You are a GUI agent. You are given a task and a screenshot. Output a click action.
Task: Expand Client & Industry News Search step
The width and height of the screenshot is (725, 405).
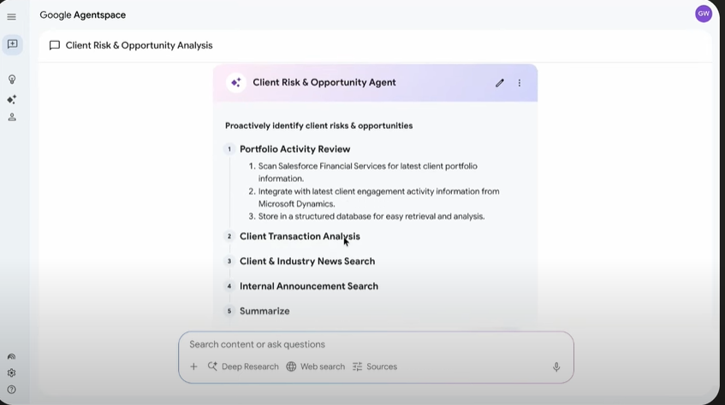point(307,261)
